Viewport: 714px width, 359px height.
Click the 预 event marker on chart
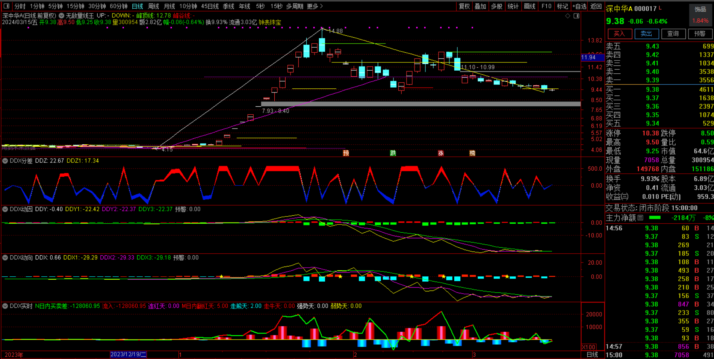346,153
